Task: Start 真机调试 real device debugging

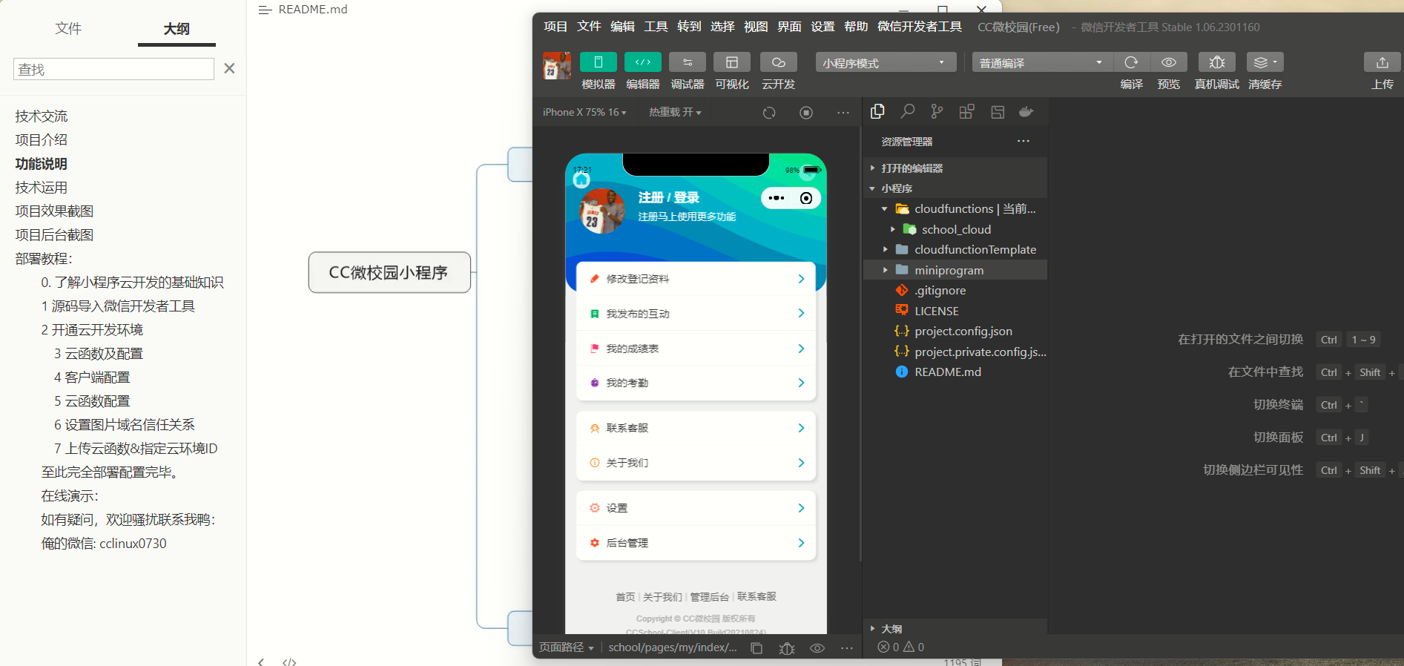Action: pyautogui.click(x=1216, y=62)
